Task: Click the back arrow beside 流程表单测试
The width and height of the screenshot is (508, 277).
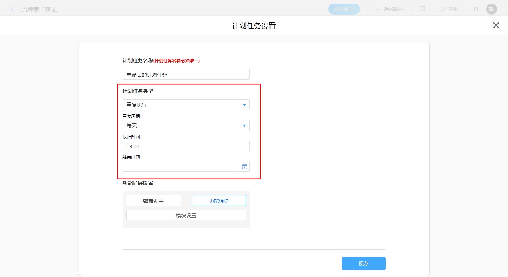Action: 13,9
